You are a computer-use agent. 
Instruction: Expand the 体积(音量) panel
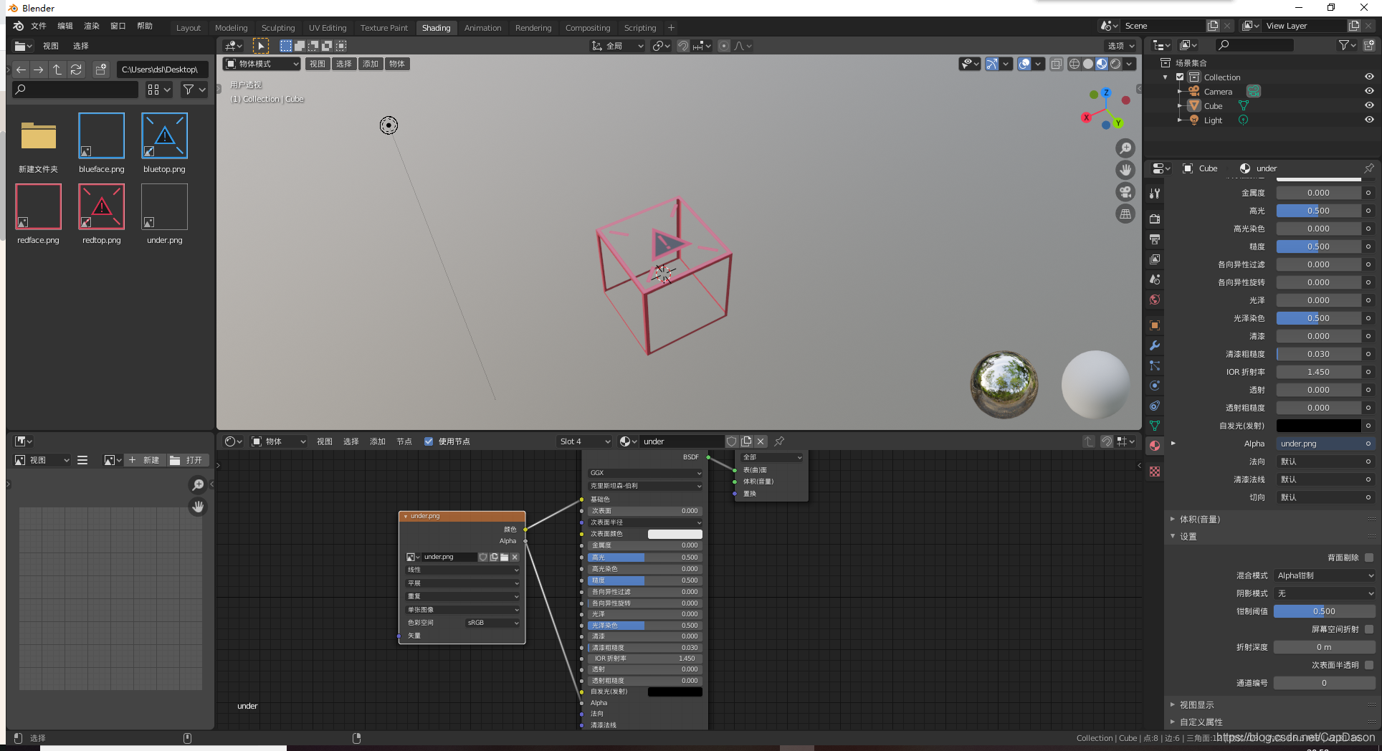click(x=1199, y=519)
